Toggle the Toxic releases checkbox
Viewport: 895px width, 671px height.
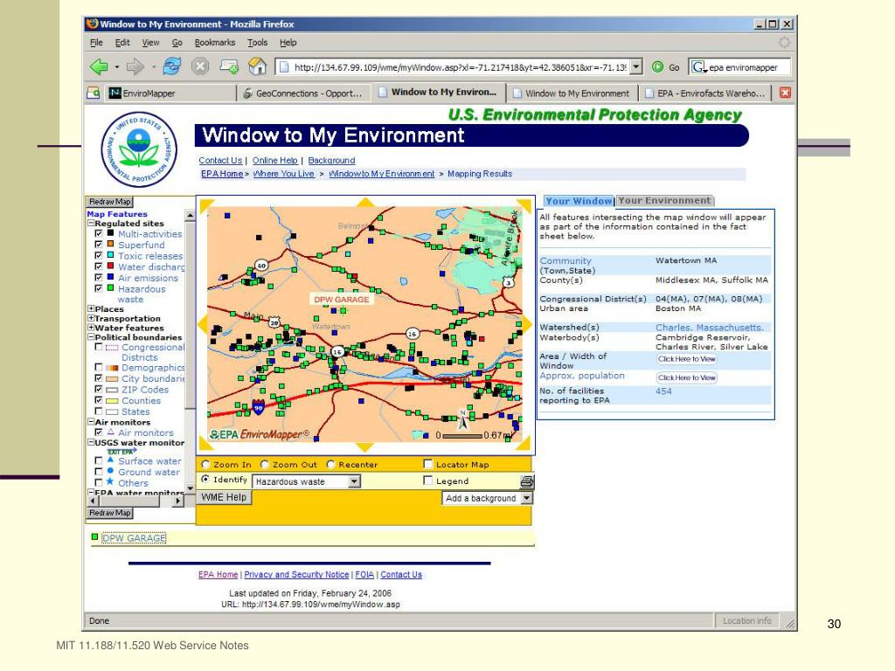coord(98,255)
